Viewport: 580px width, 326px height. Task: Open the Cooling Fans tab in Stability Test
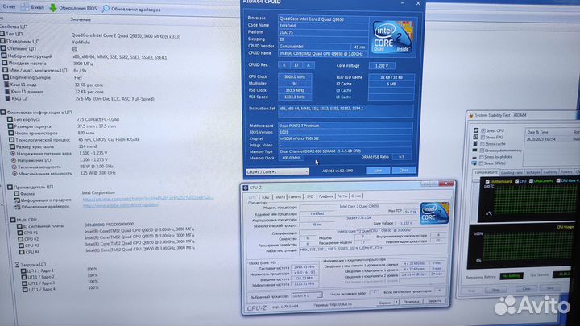tap(512, 172)
